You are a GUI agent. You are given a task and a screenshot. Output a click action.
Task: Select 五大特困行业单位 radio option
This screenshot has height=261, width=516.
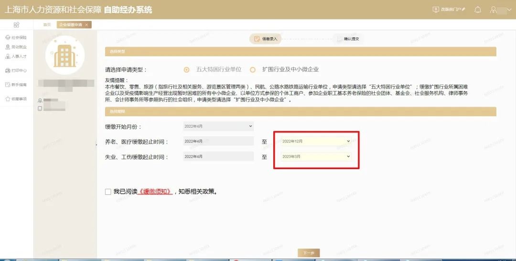click(186, 70)
